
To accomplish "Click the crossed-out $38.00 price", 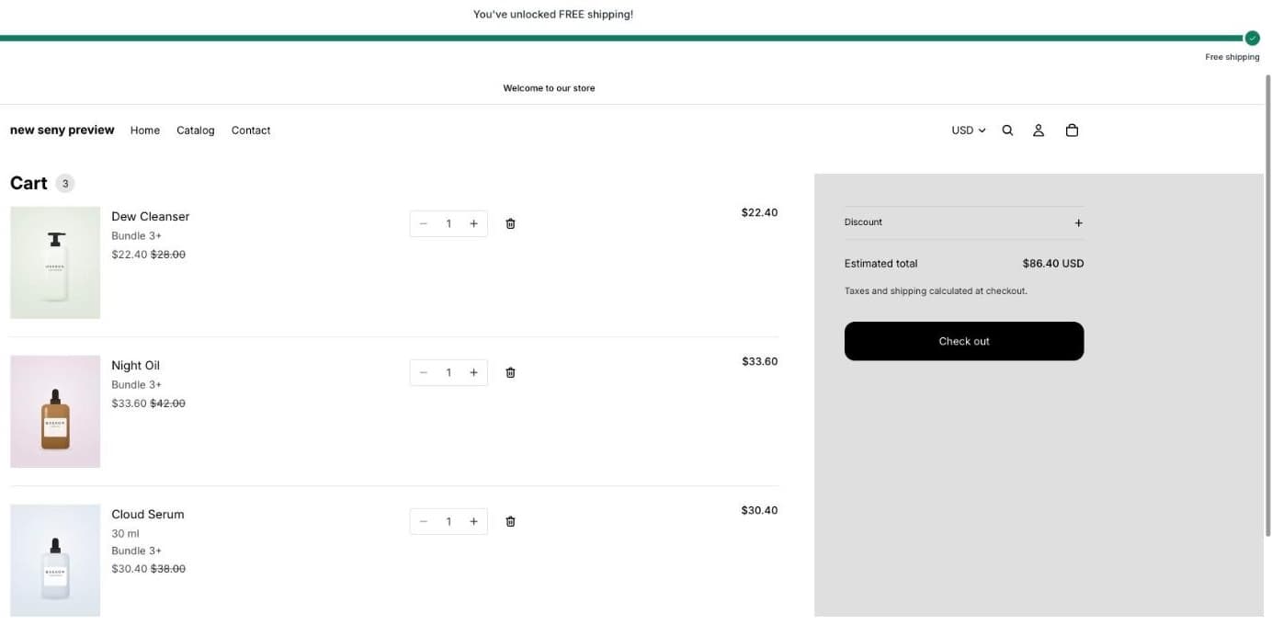I will [168, 569].
